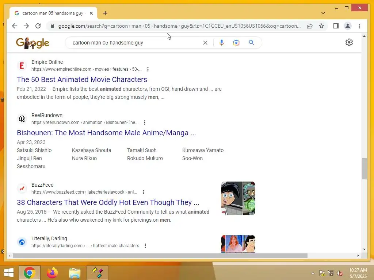374x280 pixels.
Task: Click the reelrundown.com URL breadcrumb
Action: [85, 122]
